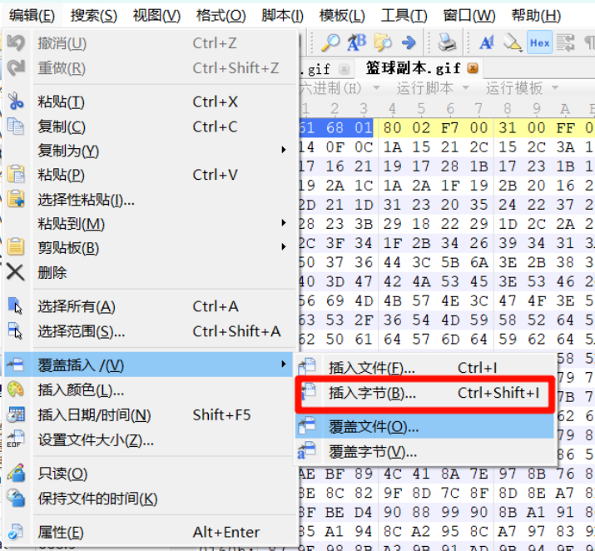The width and height of the screenshot is (595, 551).
Task: Click the EOF icon beside 设置文件大小
Action: coord(16,439)
